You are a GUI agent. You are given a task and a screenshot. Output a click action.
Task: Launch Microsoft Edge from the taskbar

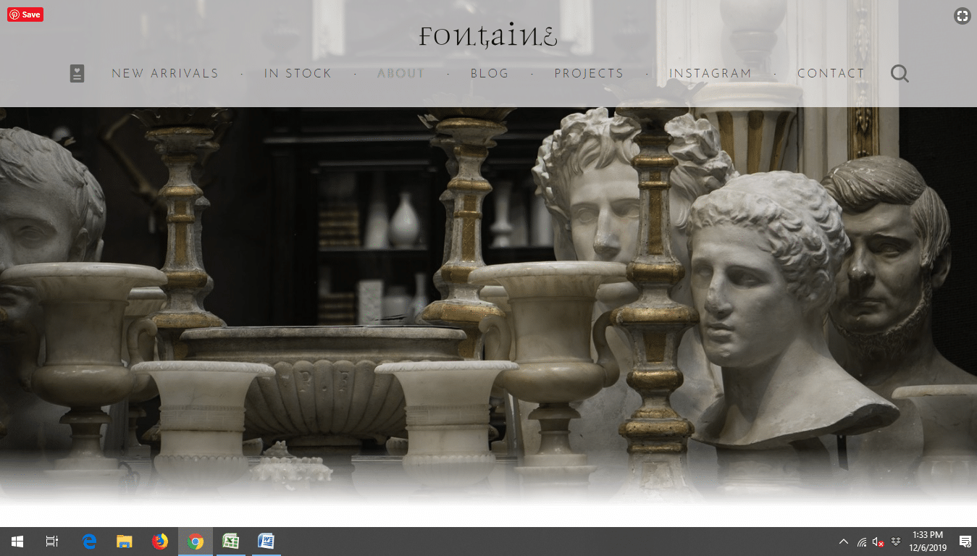[89, 542]
